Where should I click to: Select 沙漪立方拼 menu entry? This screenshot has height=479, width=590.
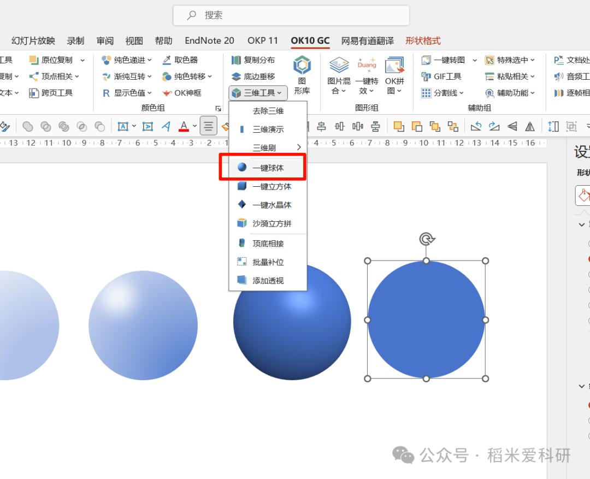tap(268, 223)
